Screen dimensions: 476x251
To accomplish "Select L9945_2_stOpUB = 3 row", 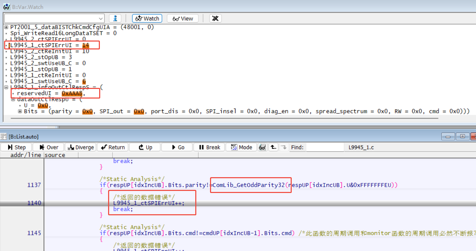I will (x=41, y=57).
